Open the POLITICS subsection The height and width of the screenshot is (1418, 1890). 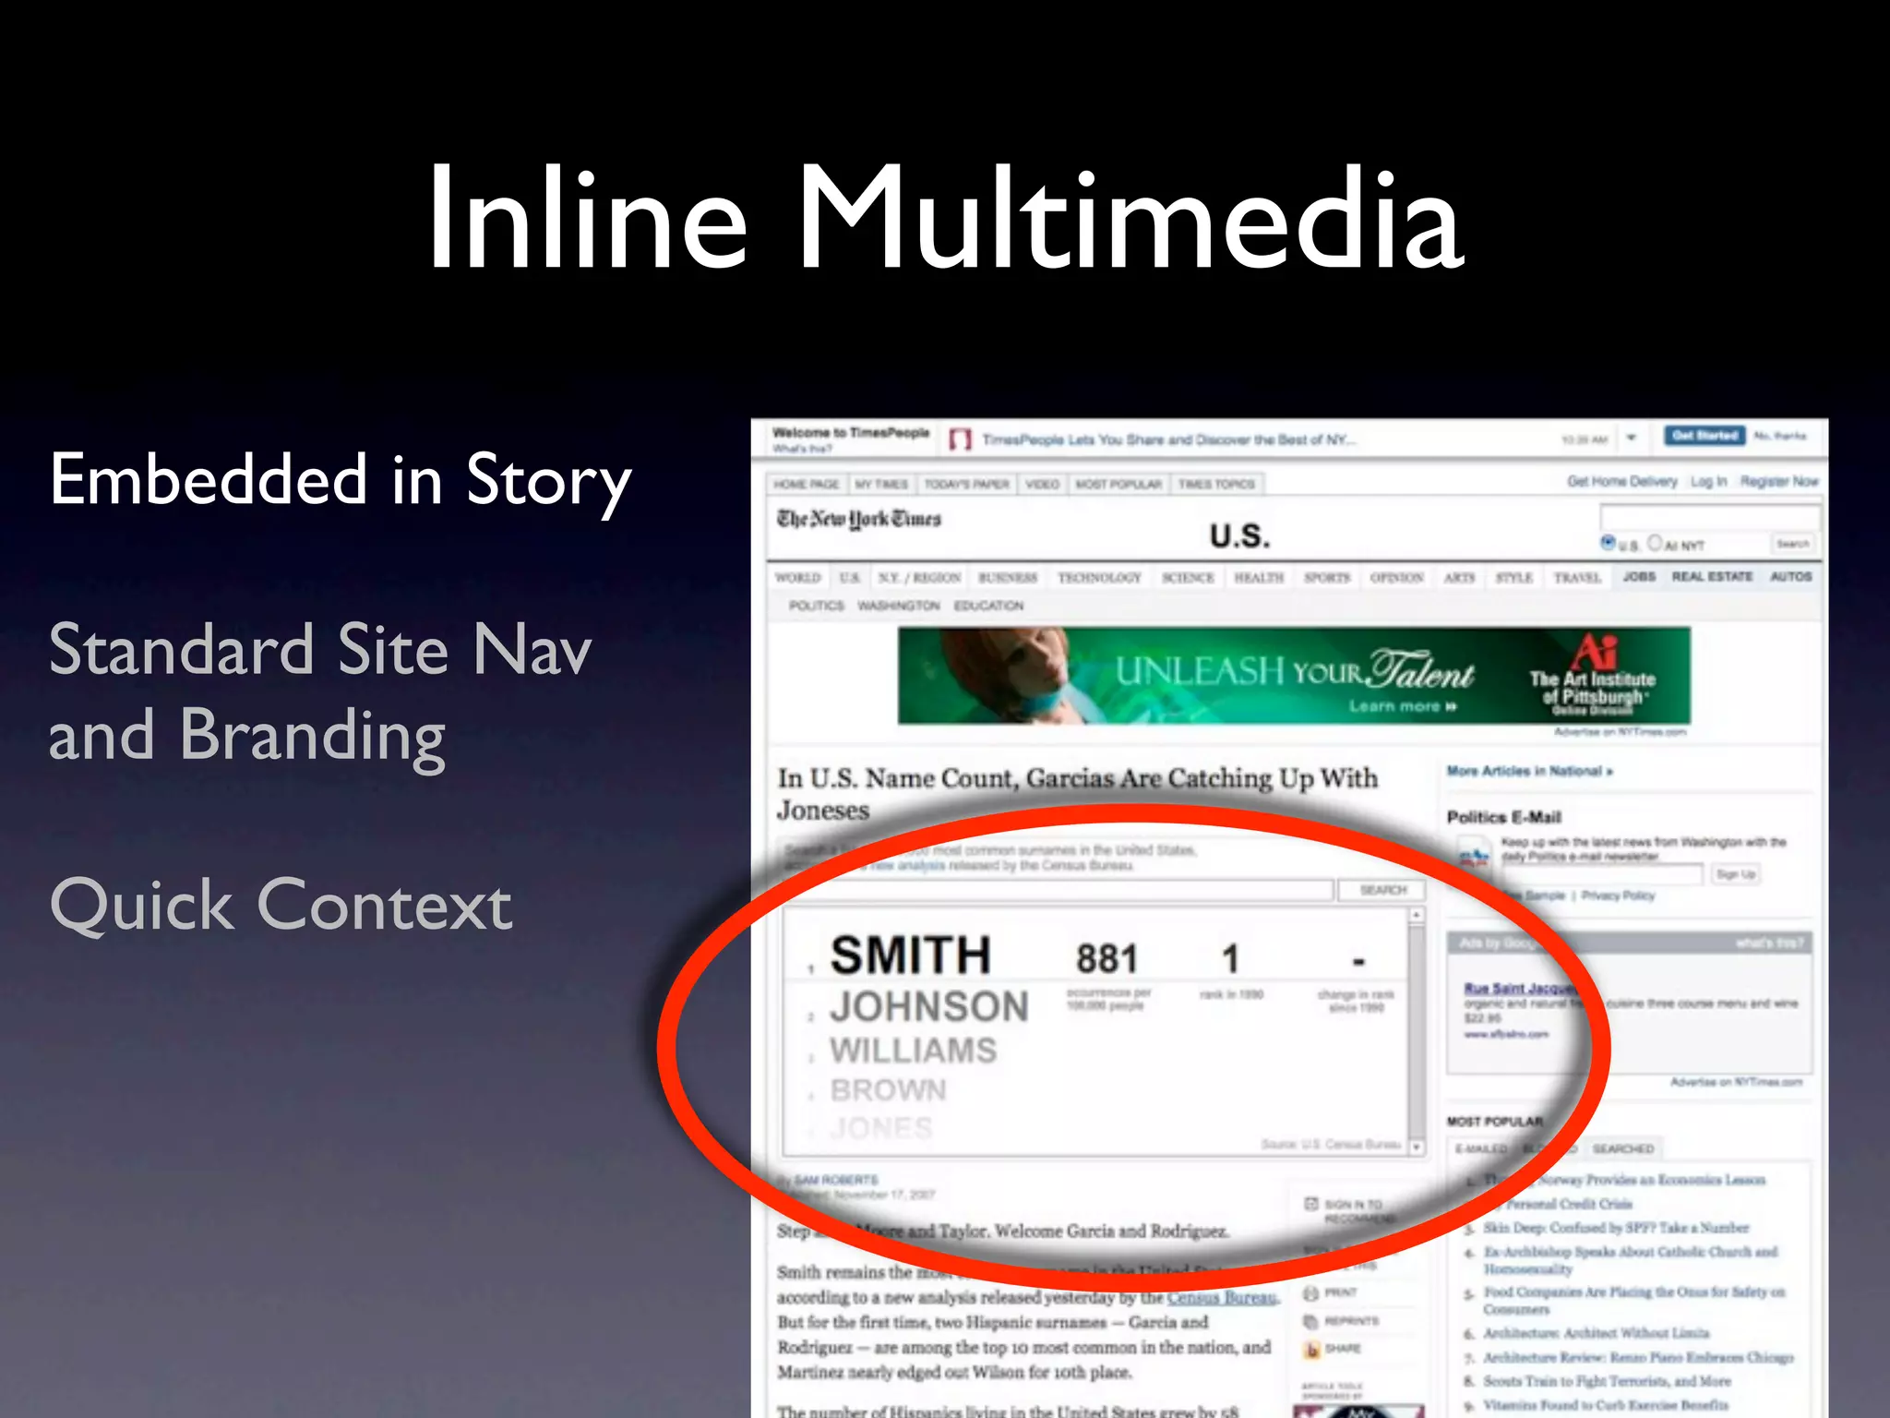point(816,606)
